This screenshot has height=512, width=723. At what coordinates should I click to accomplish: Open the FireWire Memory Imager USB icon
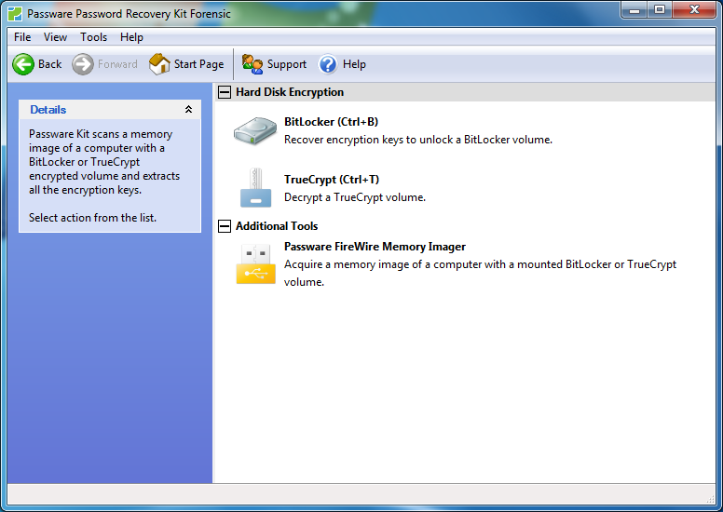(254, 263)
